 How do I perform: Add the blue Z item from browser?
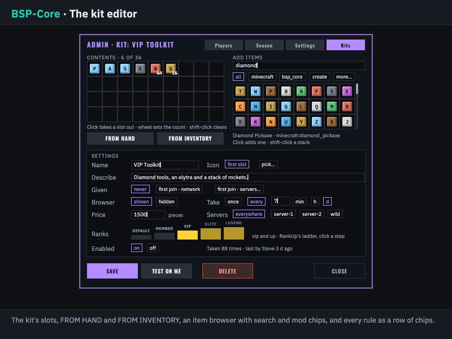point(316,122)
